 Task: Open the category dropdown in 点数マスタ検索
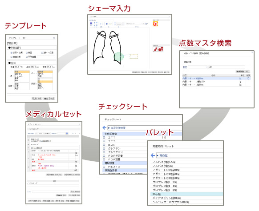(198, 67)
